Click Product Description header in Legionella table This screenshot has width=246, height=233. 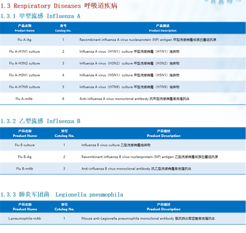164,207
